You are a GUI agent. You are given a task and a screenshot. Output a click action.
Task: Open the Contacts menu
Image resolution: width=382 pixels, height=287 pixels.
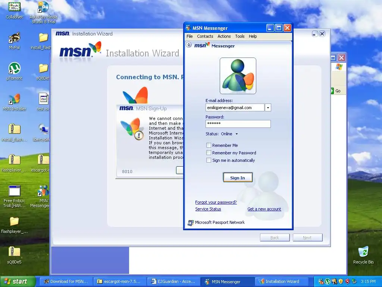[x=205, y=36]
